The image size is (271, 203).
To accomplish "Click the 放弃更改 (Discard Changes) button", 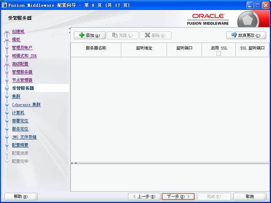I will [246, 36].
